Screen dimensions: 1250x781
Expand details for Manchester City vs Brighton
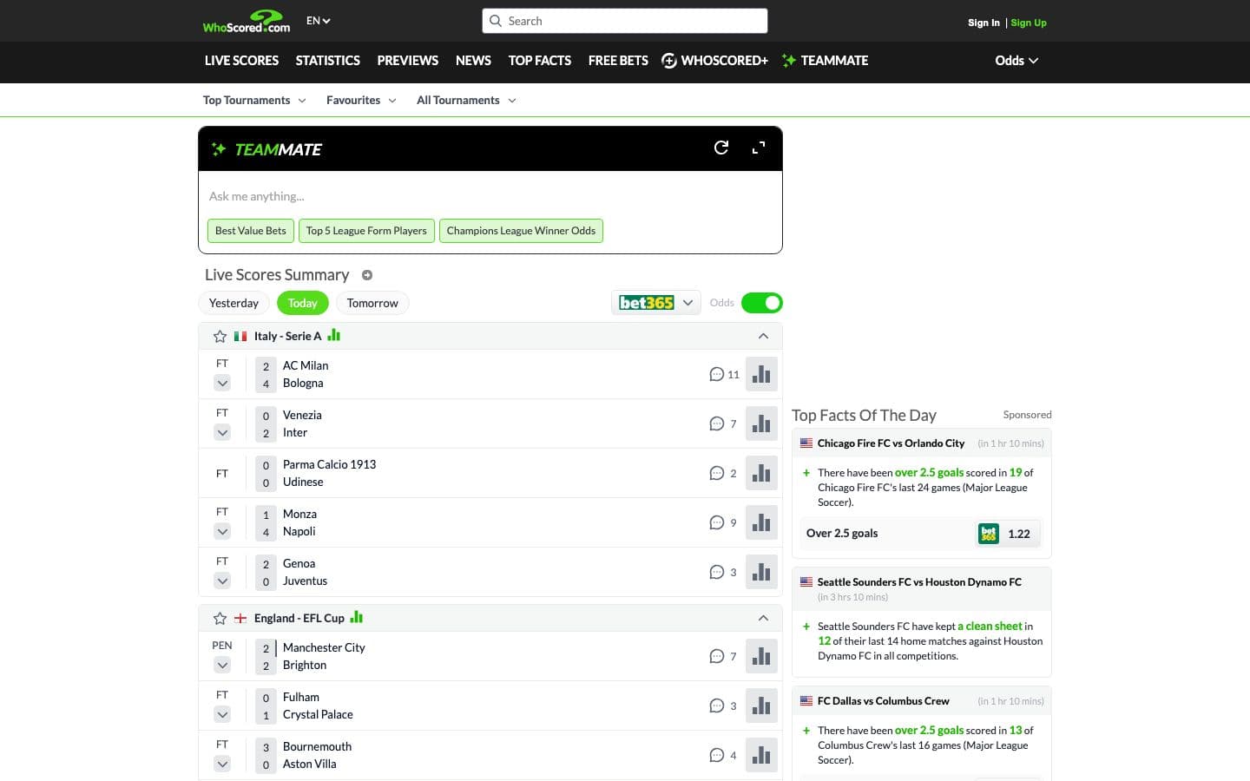[222, 665]
